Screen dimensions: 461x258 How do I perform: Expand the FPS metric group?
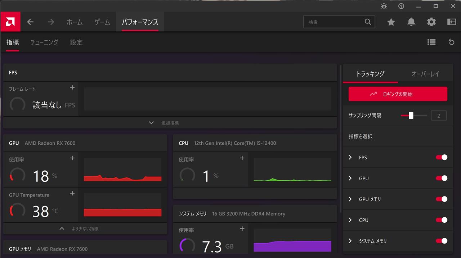350,157
